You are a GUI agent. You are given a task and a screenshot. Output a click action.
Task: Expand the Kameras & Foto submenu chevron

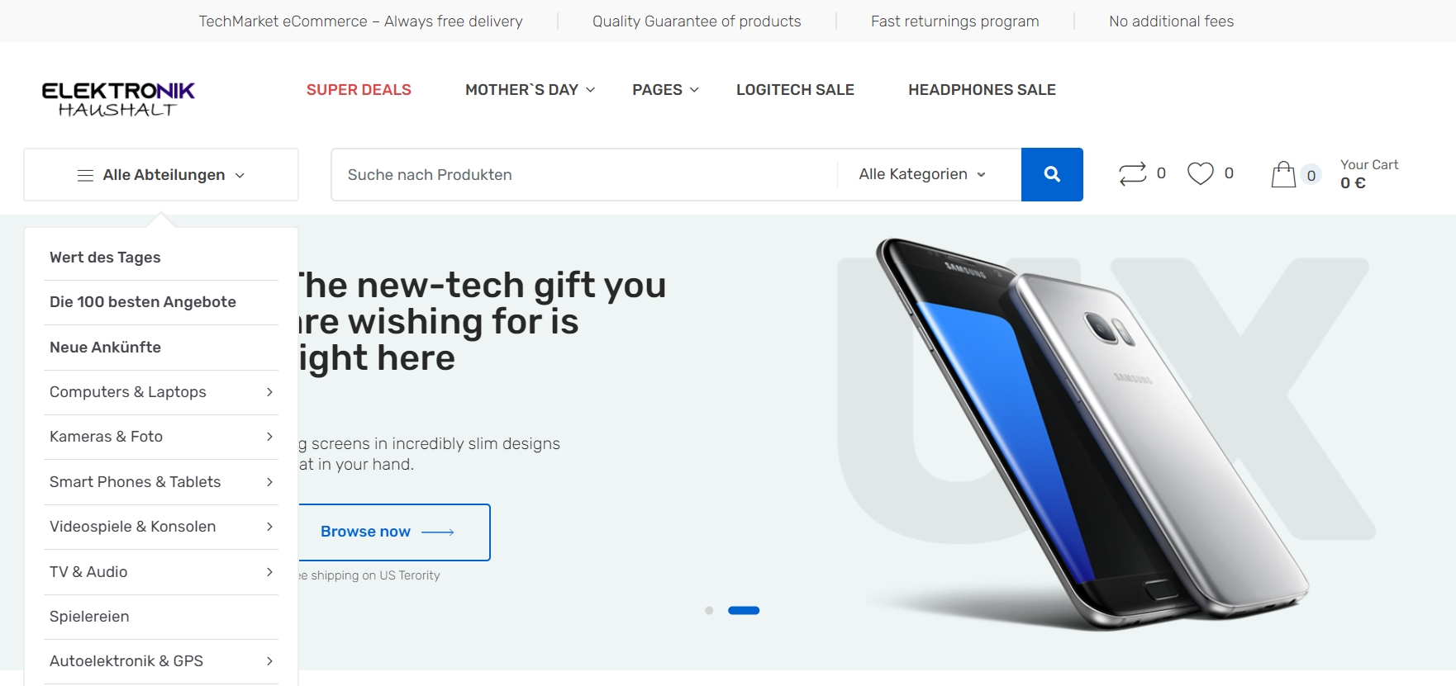[x=269, y=437]
